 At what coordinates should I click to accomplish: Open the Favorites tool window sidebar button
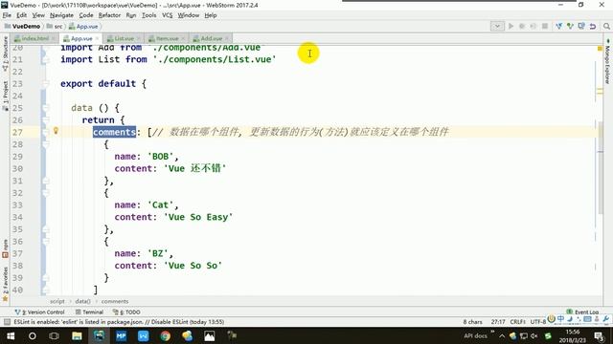(x=5, y=284)
